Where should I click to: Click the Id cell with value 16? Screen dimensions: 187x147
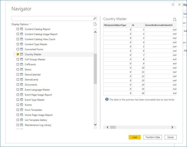click(x=138, y=93)
